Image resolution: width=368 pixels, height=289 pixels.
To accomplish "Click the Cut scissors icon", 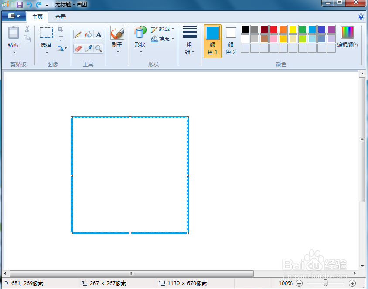I will (x=27, y=29).
